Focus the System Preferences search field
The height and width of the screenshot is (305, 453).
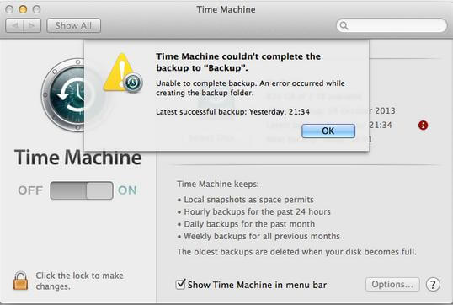tap(392, 25)
